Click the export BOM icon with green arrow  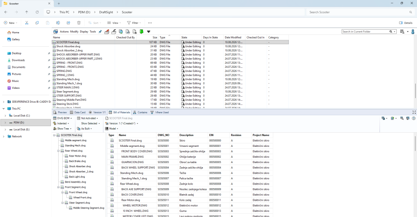393,118
